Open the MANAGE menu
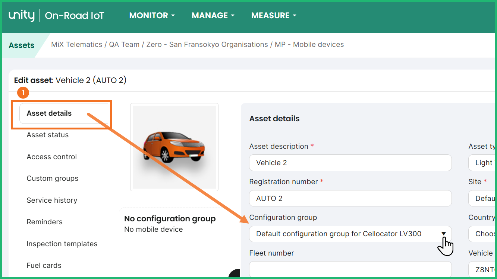The image size is (497, 279). (x=213, y=16)
